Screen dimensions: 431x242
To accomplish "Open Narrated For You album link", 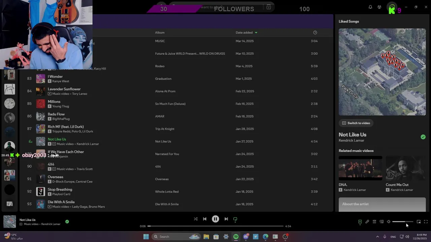I will [167, 154].
